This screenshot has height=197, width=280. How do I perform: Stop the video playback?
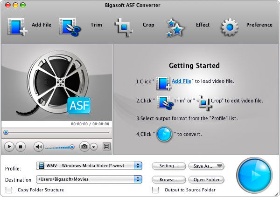click(21, 147)
